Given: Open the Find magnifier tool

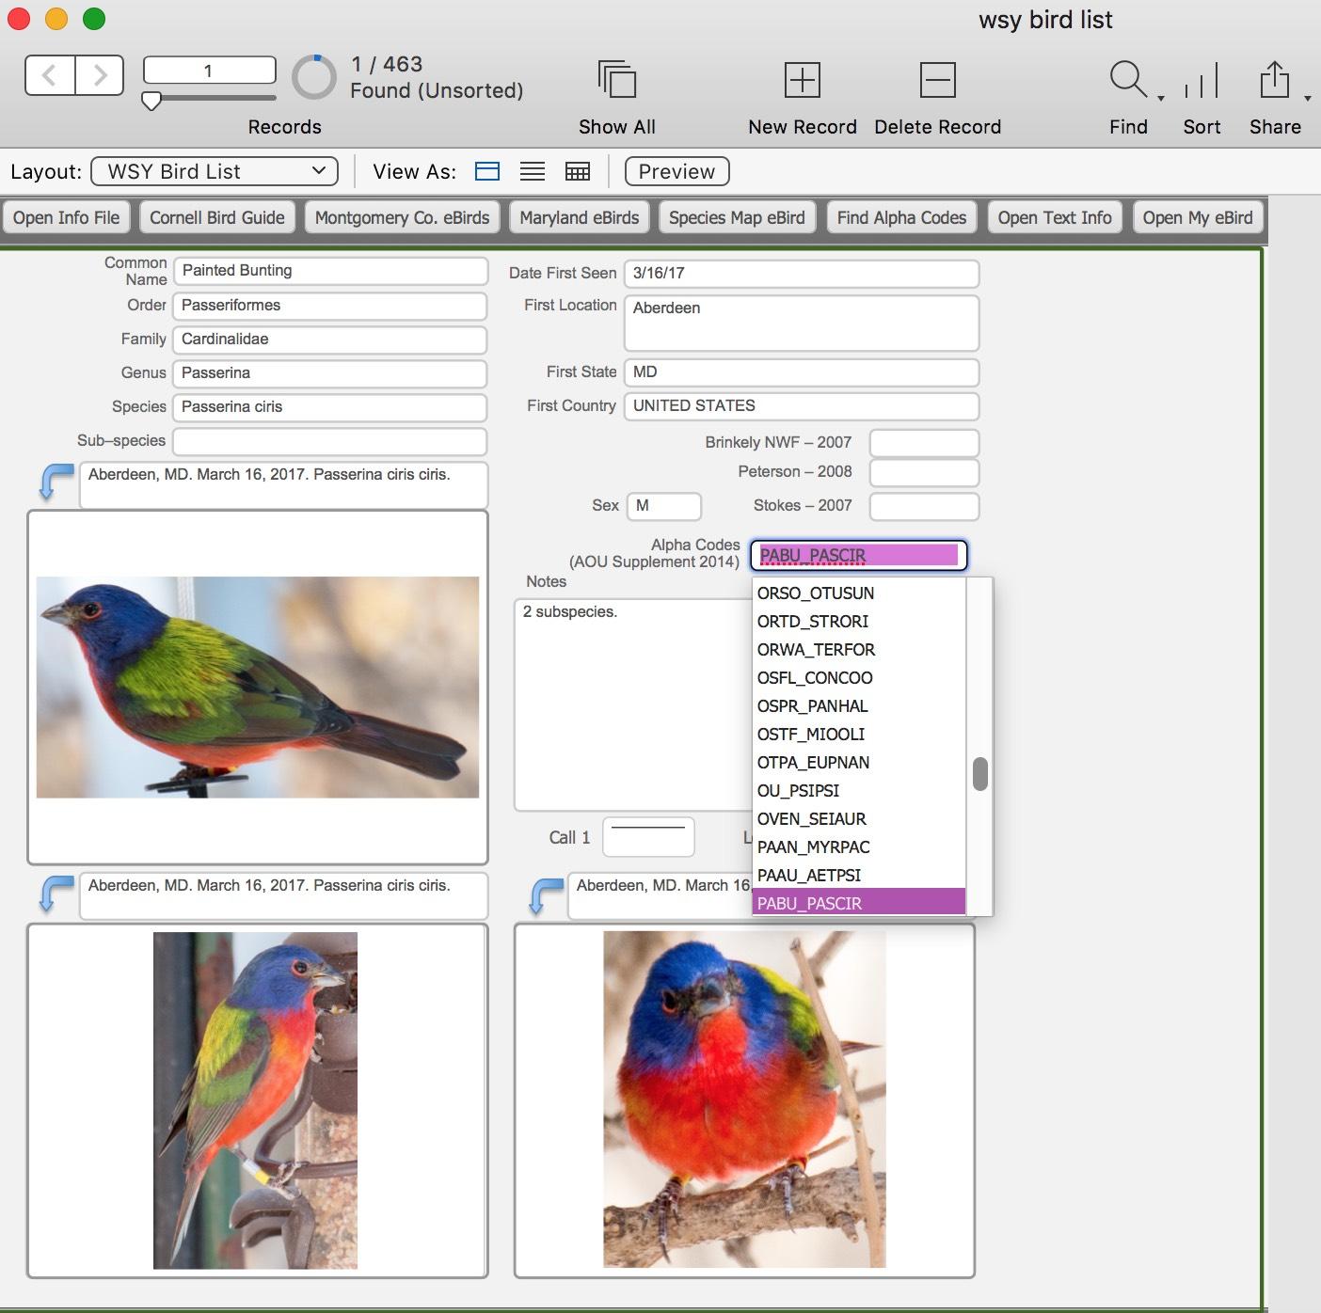Looking at the screenshot, I should [x=1127, y=80].
